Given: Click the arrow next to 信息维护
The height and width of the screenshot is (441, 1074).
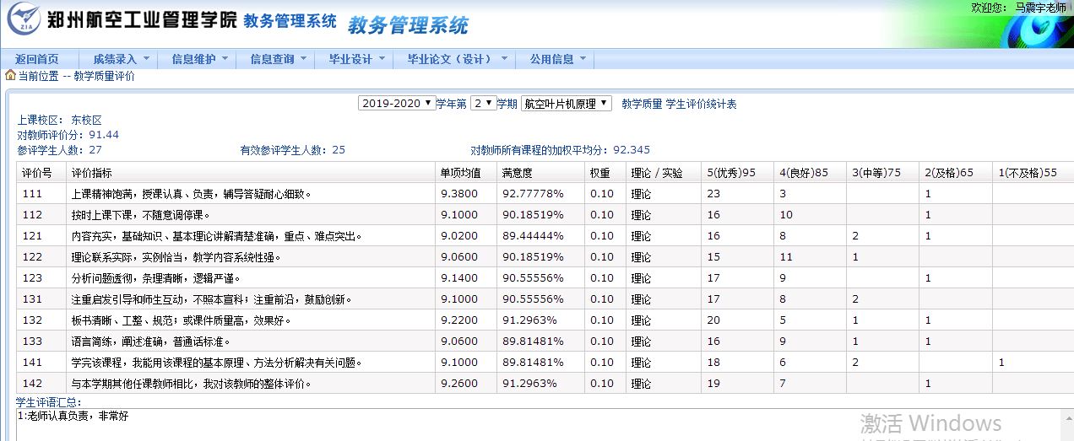Looking at the screenshot, I should point(225,59).
